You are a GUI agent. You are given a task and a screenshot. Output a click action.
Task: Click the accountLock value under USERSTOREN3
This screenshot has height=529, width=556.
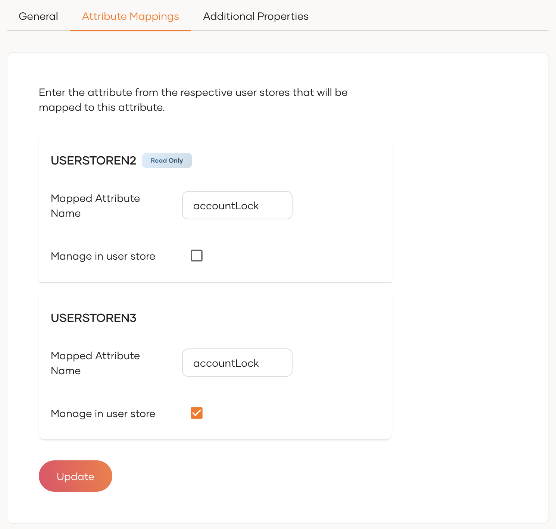coord(226,363)
